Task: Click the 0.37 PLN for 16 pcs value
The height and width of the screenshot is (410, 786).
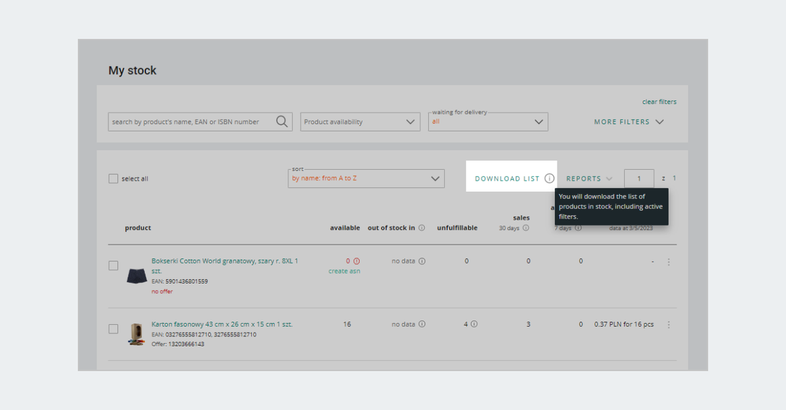Action: point(624,324)
